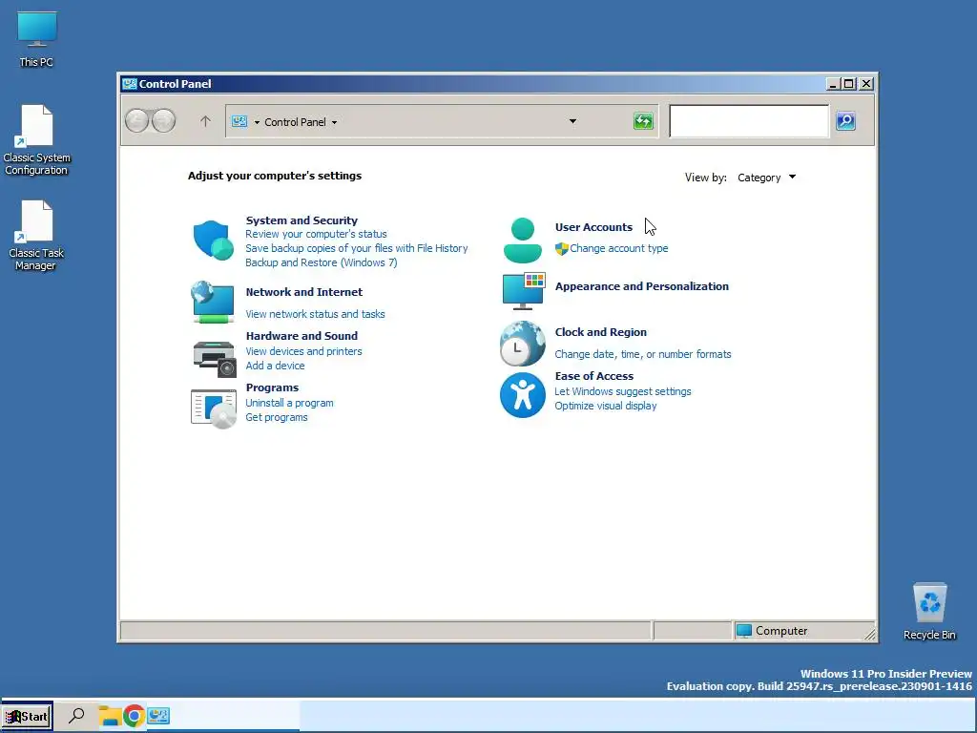Open Network and Internet heading

[304, 292]
